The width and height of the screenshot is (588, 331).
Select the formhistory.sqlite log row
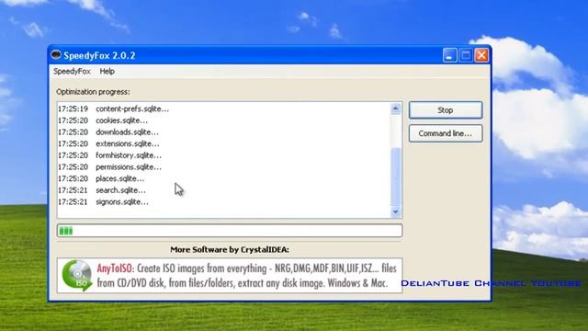tap(224, 155)
